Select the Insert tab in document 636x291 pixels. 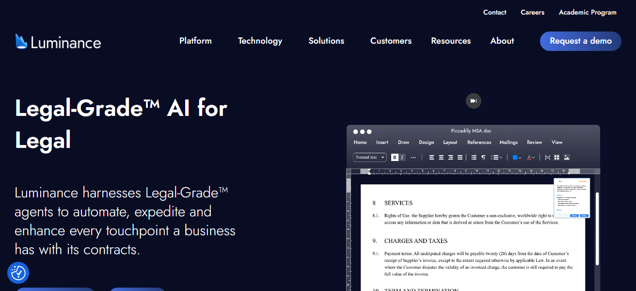click(x=382, y=142)
